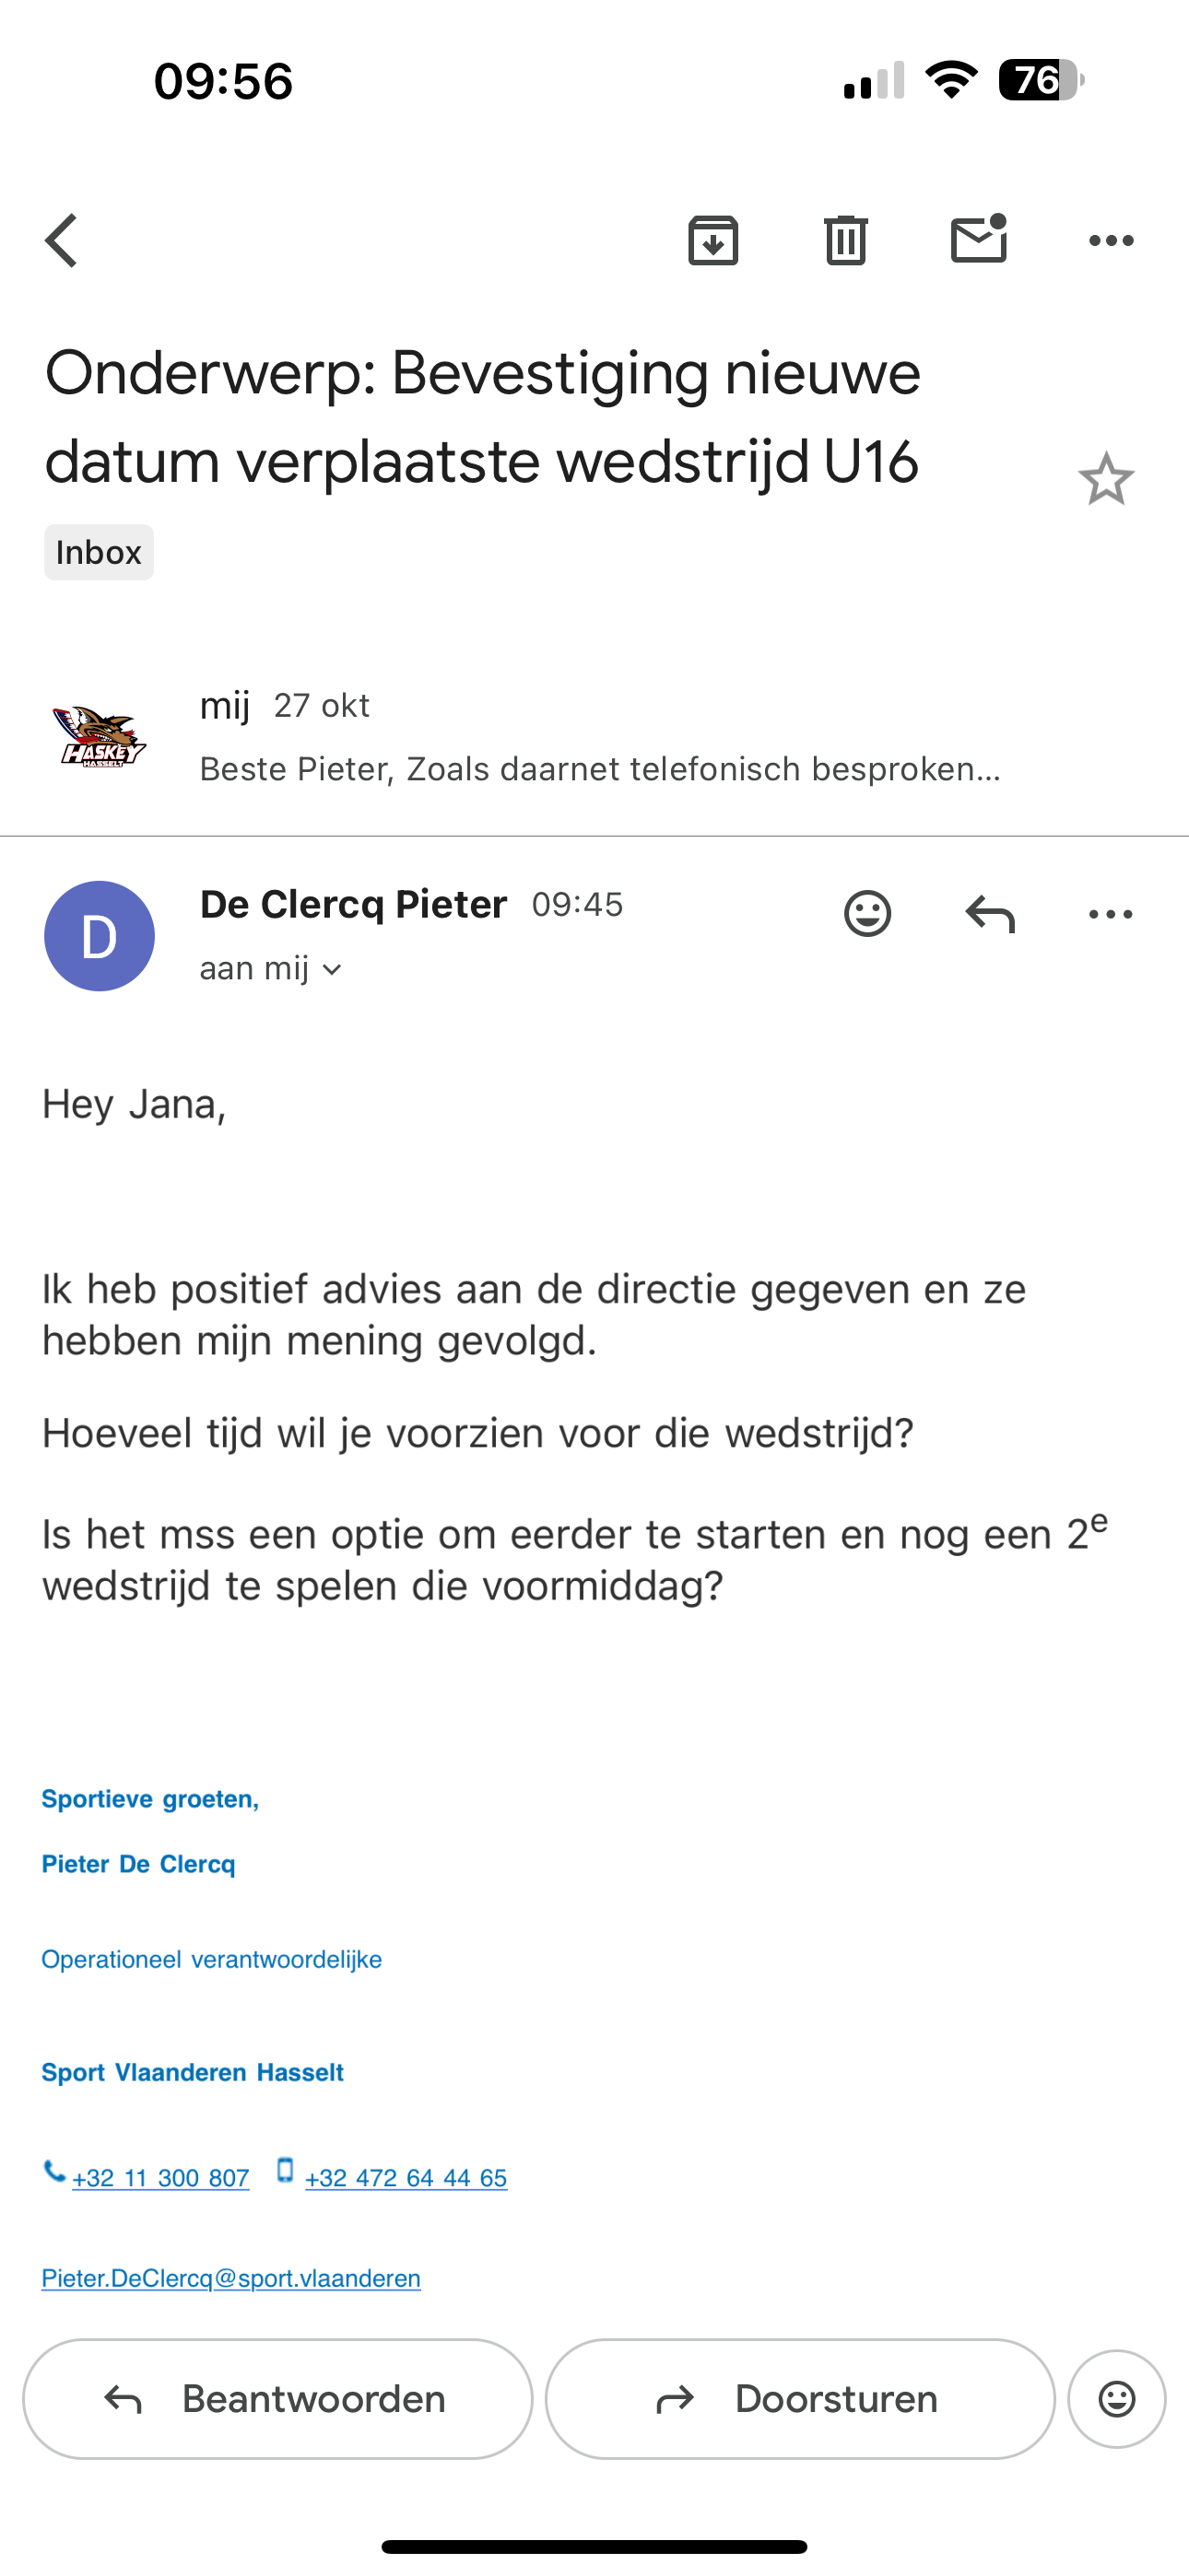Mark the email as unread
This screenshot has width=1189, height=2576.
click(x=978, y=240)
